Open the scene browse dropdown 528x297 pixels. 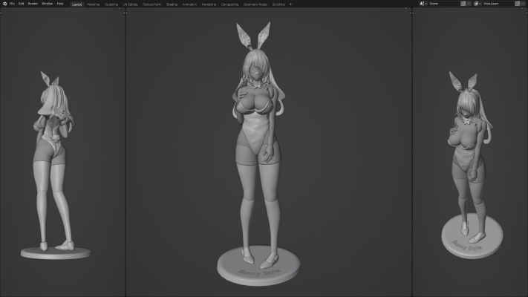point(424,4)
